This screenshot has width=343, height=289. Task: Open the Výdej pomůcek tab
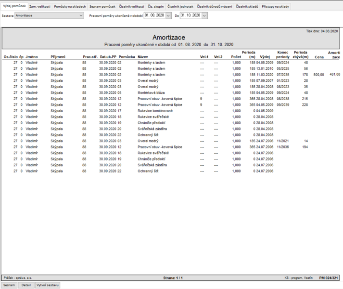(x=14, y=6)
